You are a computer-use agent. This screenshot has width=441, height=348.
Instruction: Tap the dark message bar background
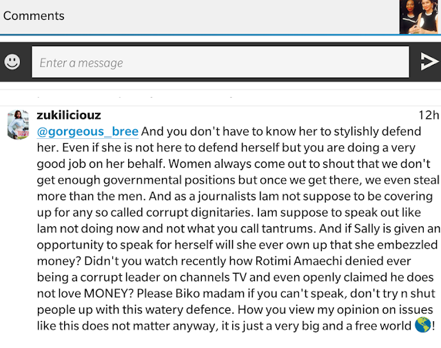tap(220, 62)
